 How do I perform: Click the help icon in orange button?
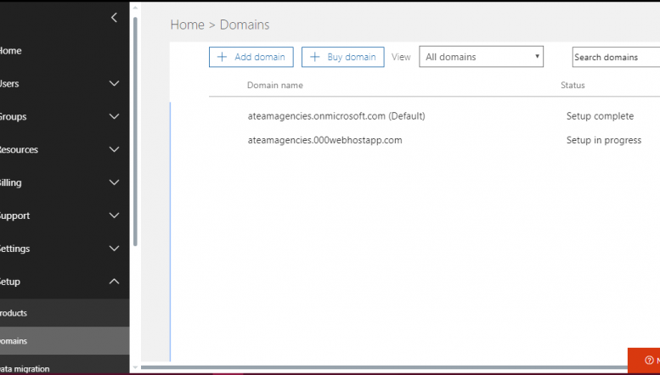click(x=650, y=361)
